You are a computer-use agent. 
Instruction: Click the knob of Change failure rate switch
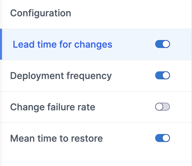tap(159, 107)
